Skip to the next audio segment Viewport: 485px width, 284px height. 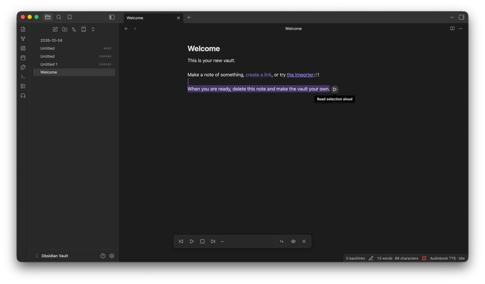point(213,241)
